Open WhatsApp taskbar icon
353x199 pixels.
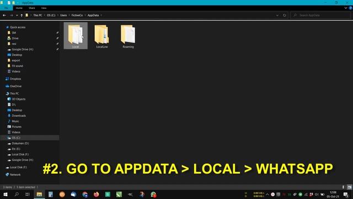[x=153, y=194]
